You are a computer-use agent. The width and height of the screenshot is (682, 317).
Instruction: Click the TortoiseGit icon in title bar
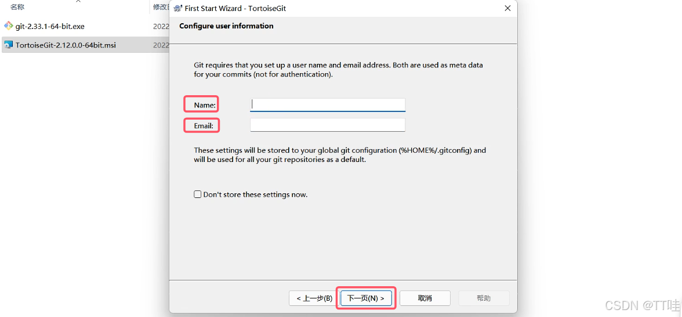pos(177,8)
